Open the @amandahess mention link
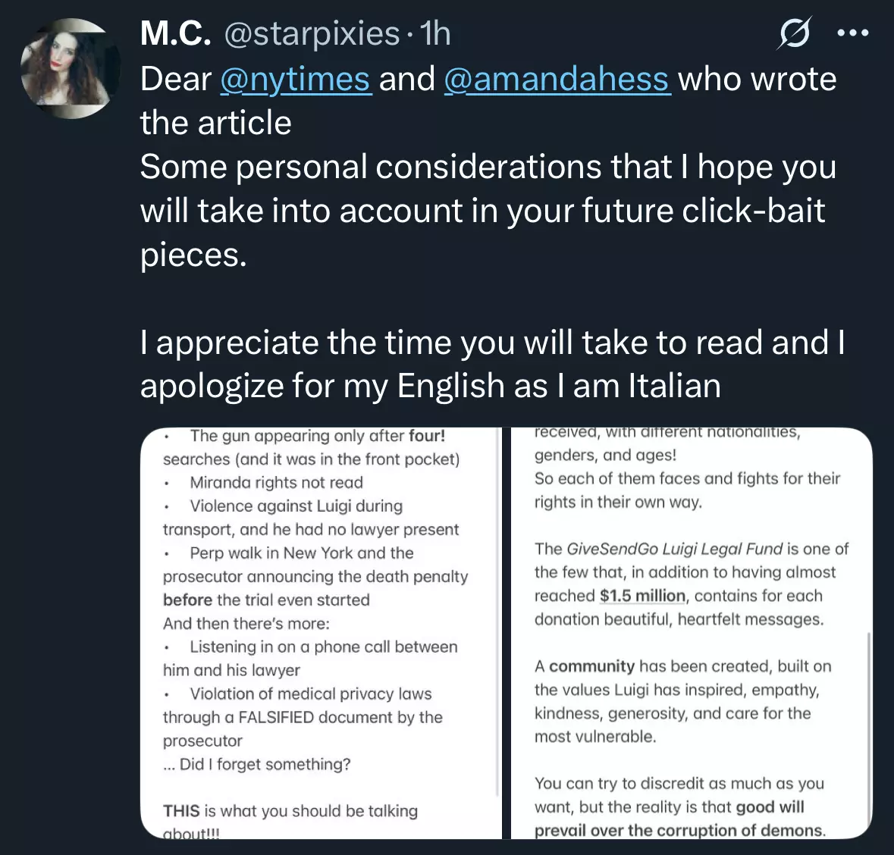 556,79
